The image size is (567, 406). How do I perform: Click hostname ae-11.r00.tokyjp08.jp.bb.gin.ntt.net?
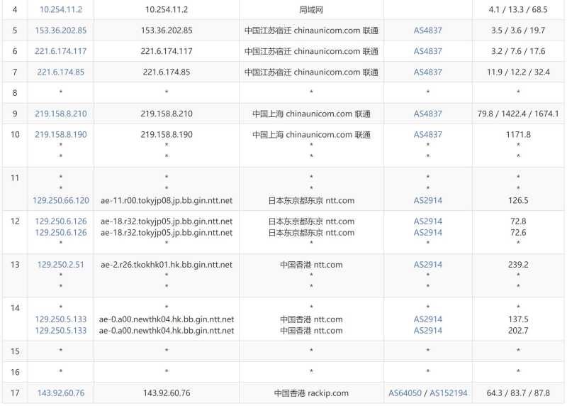167,200
